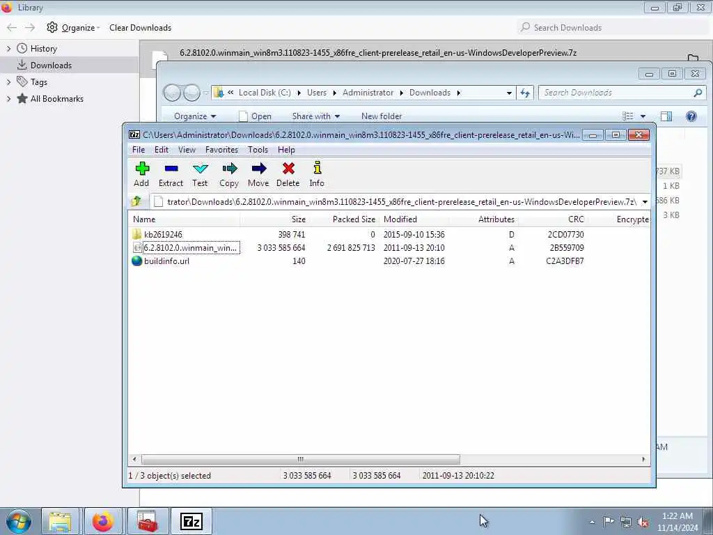Click the left arrow of 7-Zip scrollbar

tap(134, 460)
